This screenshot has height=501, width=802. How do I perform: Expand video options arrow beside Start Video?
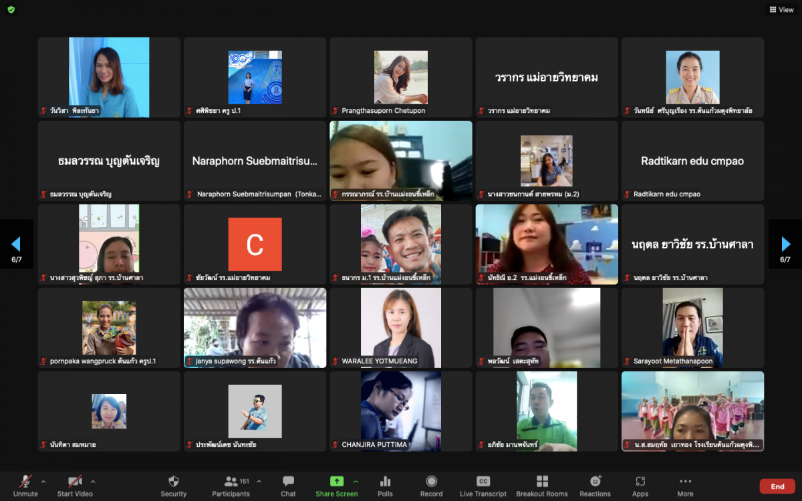(x=93, y=481)
